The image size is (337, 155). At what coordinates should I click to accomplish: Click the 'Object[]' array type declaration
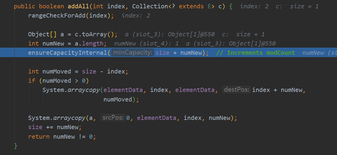42,34
